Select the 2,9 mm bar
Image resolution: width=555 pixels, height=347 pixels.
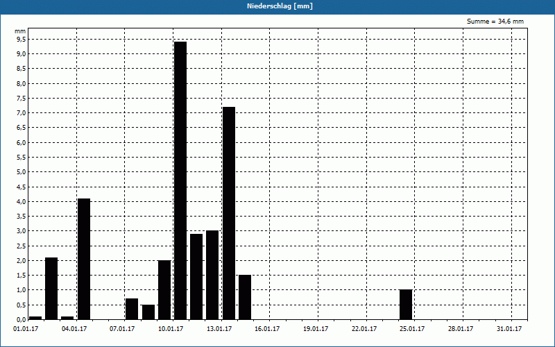[x=196, y=277]
